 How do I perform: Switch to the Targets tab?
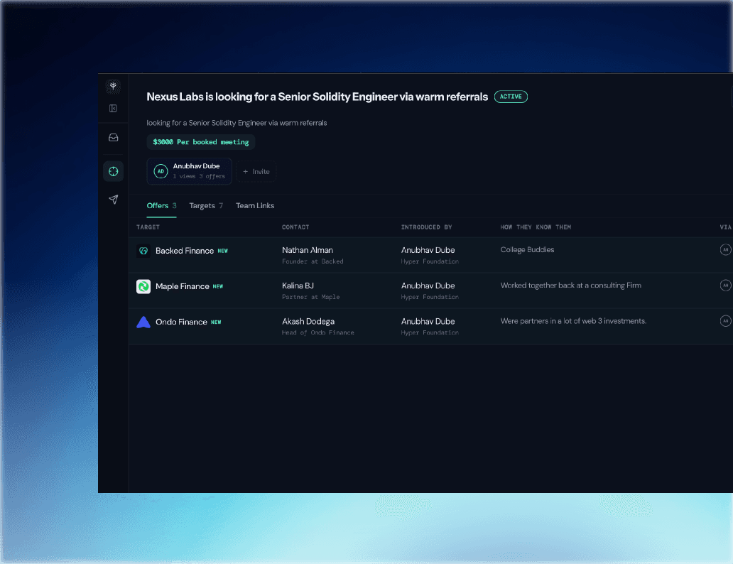[206, 206]
